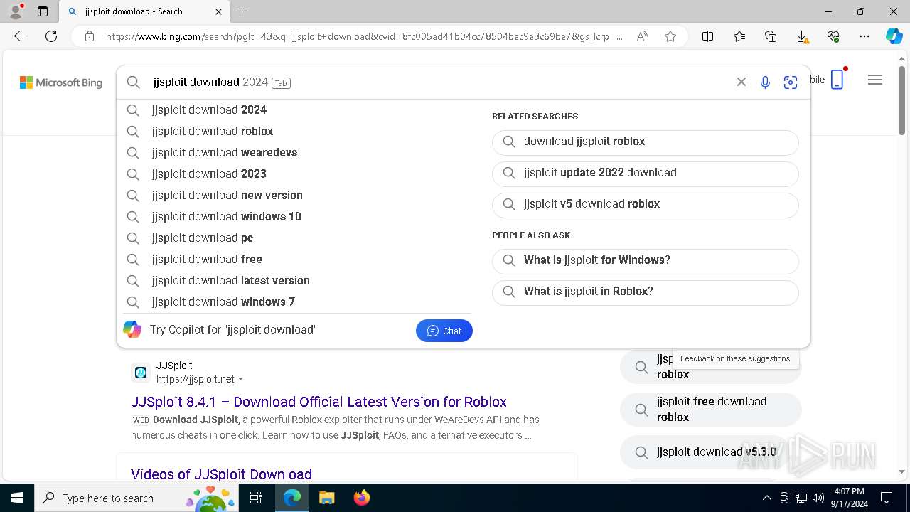910x512 pixels.
Task: Pick suggestion jjsploit download windows 7
Action: pyautogui.click(x=297, y=302)
